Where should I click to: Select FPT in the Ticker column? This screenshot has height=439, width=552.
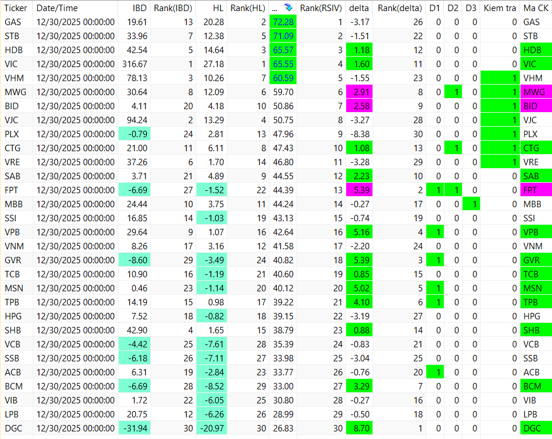[11, 190]
